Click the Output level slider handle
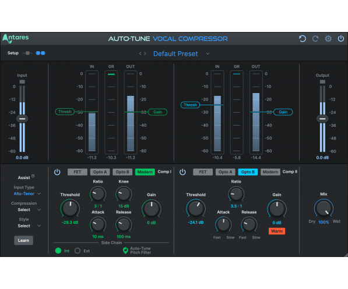Viewport: 348px width, 289px height. click(322, 119)
